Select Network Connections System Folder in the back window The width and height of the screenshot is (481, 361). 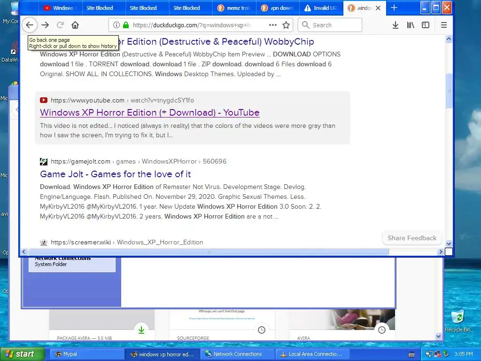click(x=72, y=264)
